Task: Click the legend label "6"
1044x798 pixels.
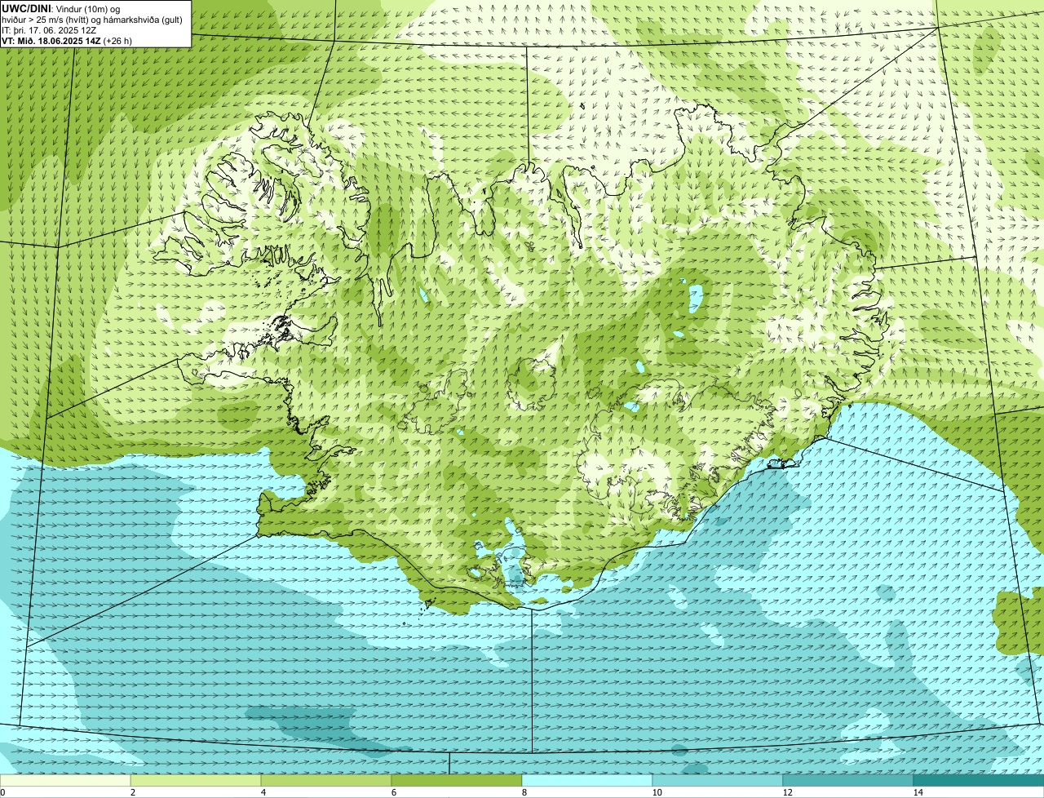Action: [x=393, y=792]
